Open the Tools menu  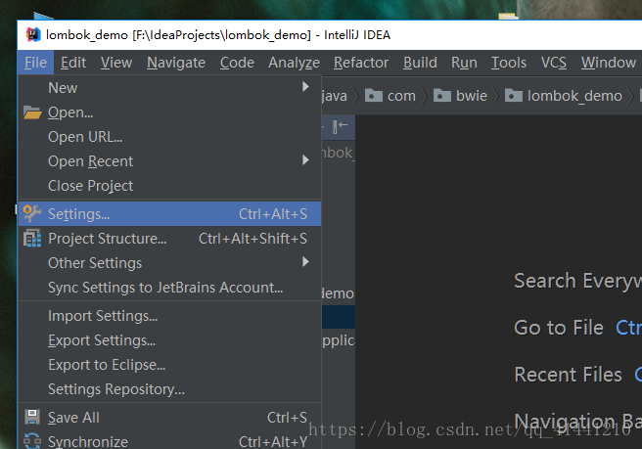click(x=509, y=63)
